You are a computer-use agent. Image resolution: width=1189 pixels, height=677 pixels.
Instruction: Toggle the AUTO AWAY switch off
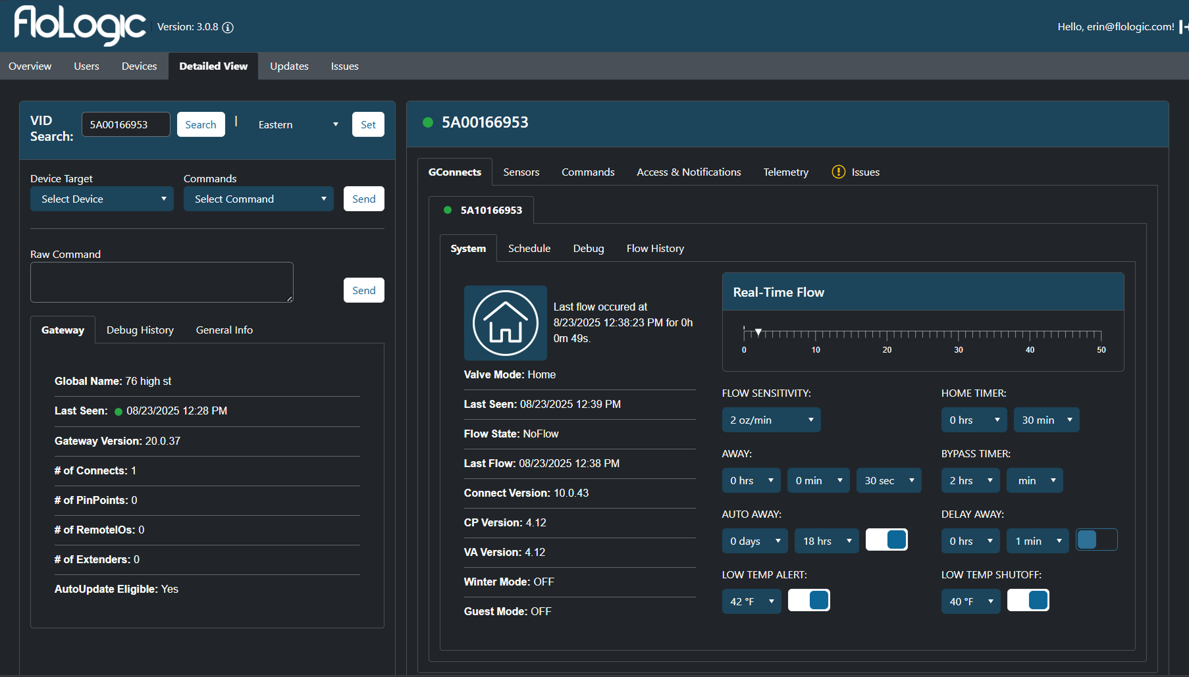click(x=887, y=539)
